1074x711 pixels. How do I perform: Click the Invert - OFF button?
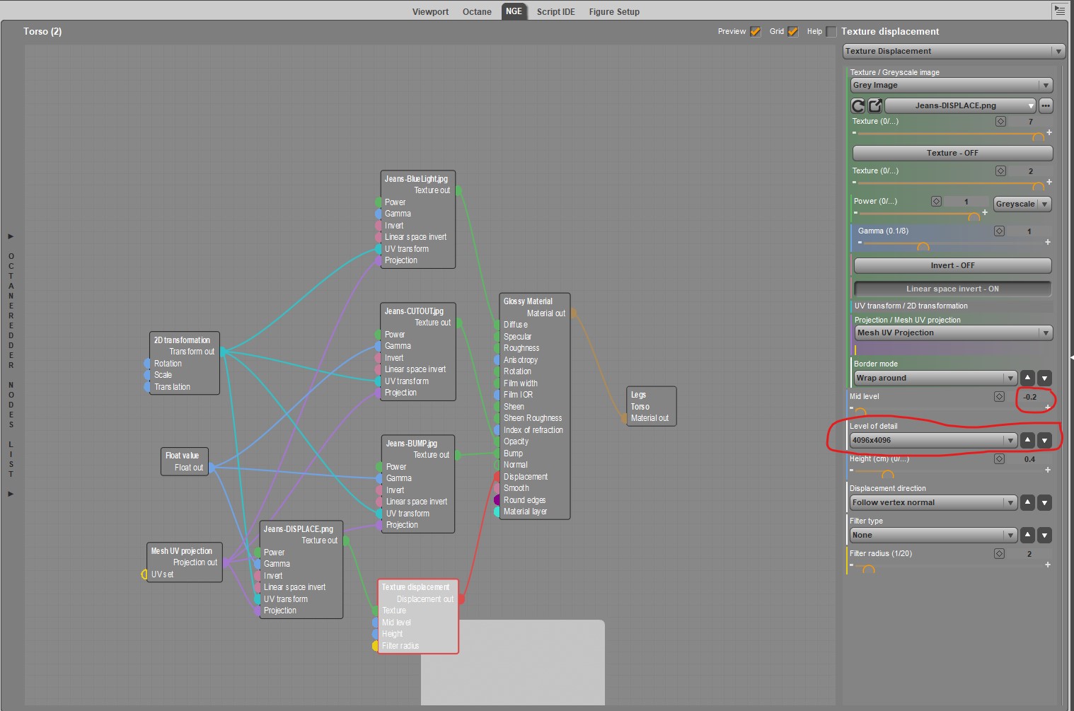pyautogui.click(x=952, y=265)
